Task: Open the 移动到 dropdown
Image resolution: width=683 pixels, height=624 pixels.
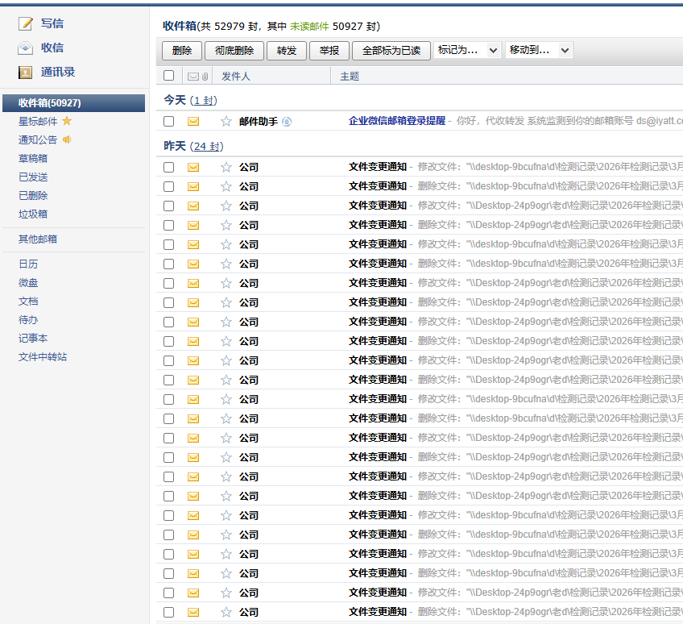Action: point(540,50)
